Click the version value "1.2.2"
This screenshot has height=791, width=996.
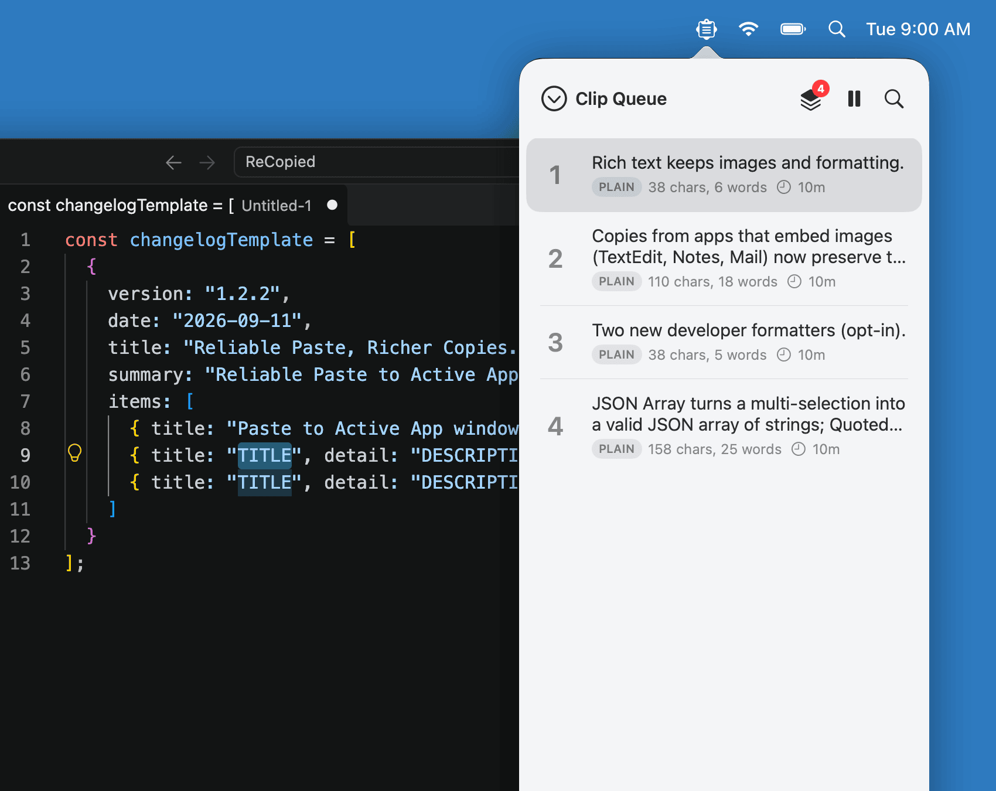pos(243,294)
